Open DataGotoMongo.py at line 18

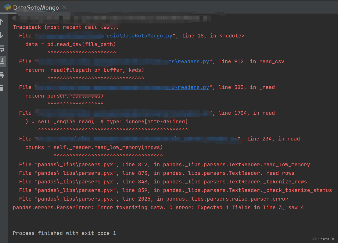138,36
